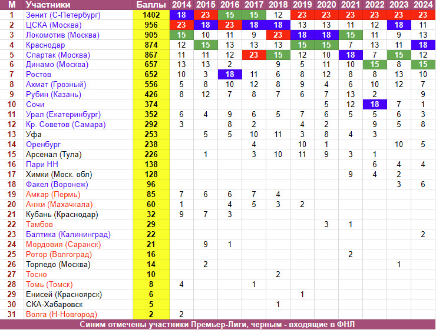Image resolution: width=436 pixels, height=330 pixels.
Task: Click Краснодар's blue 18 cell for 2024
Action: click(x=423, y=45)
